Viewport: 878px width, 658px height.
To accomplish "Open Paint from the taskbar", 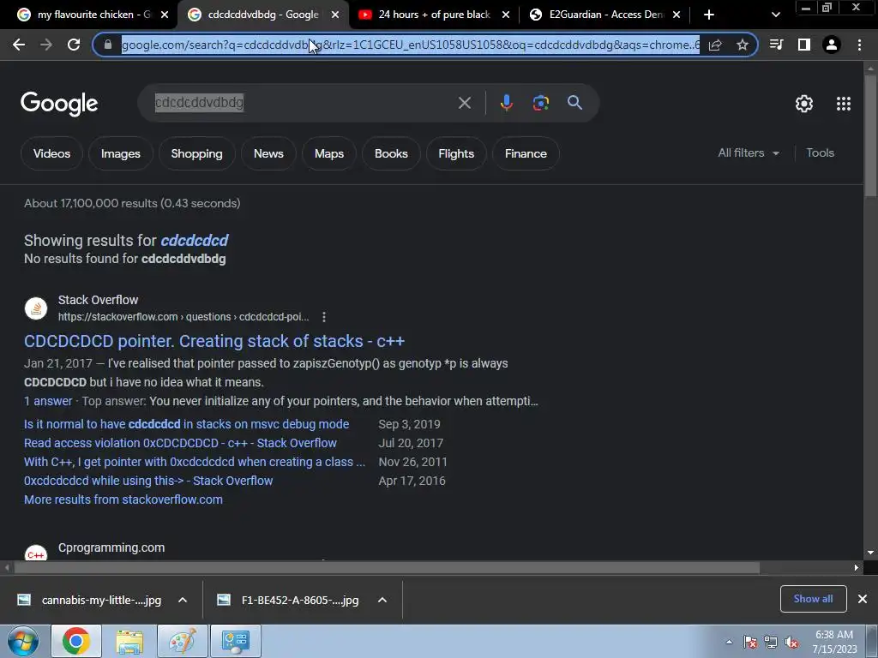I will point(183,641).
